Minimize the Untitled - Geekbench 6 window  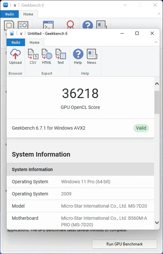tap(122, 33)
